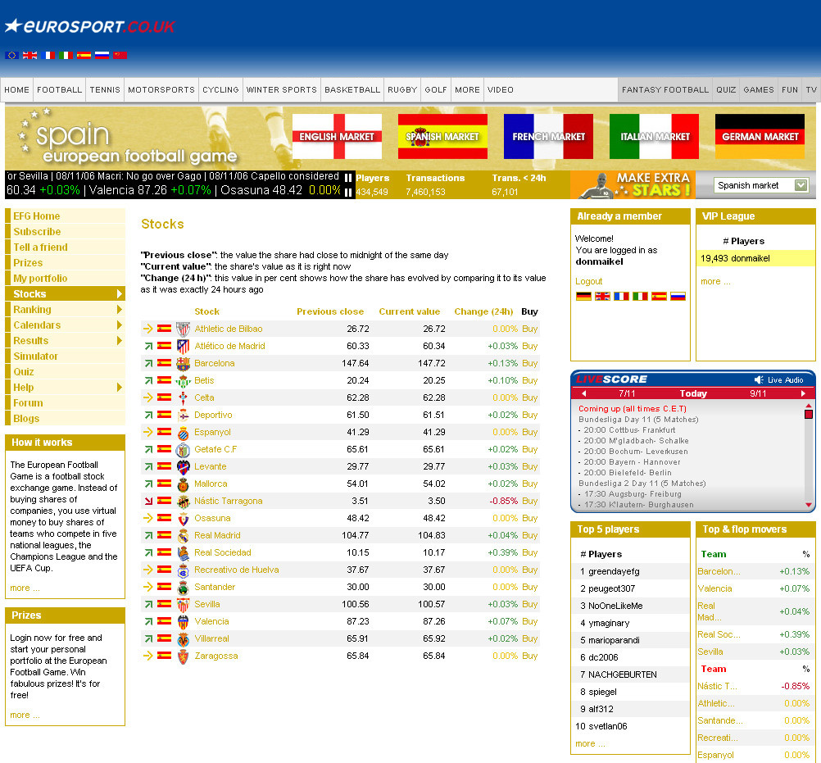Viewport: 821px width, 763px height.
Task: Click the Athletic de Bilbao crest
Action: (183, 329)
